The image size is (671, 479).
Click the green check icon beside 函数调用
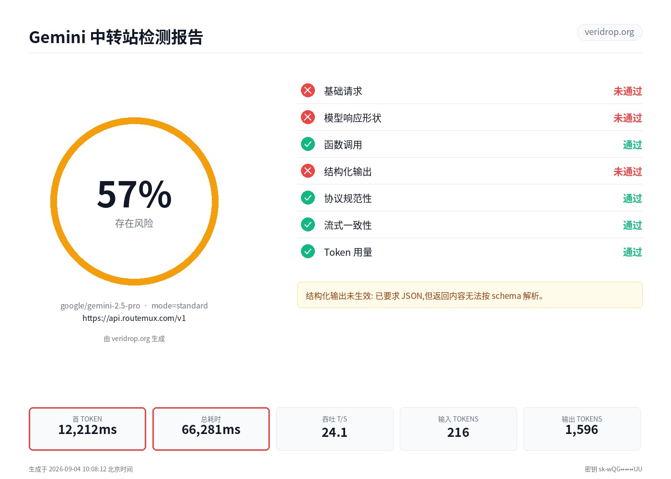(308, 144)
